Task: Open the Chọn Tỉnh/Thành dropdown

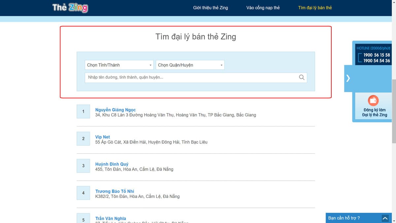Action: 119,65
